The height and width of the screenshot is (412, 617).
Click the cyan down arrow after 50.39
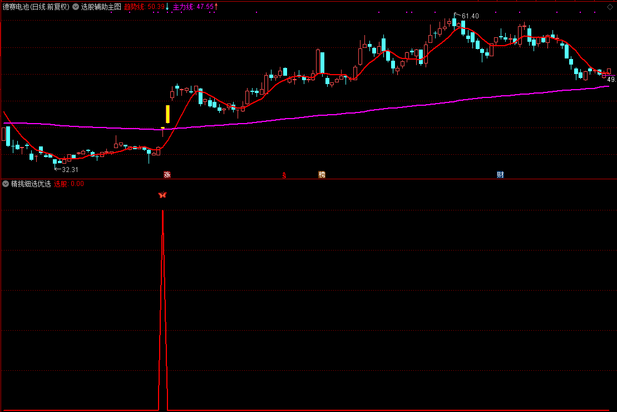167,7
